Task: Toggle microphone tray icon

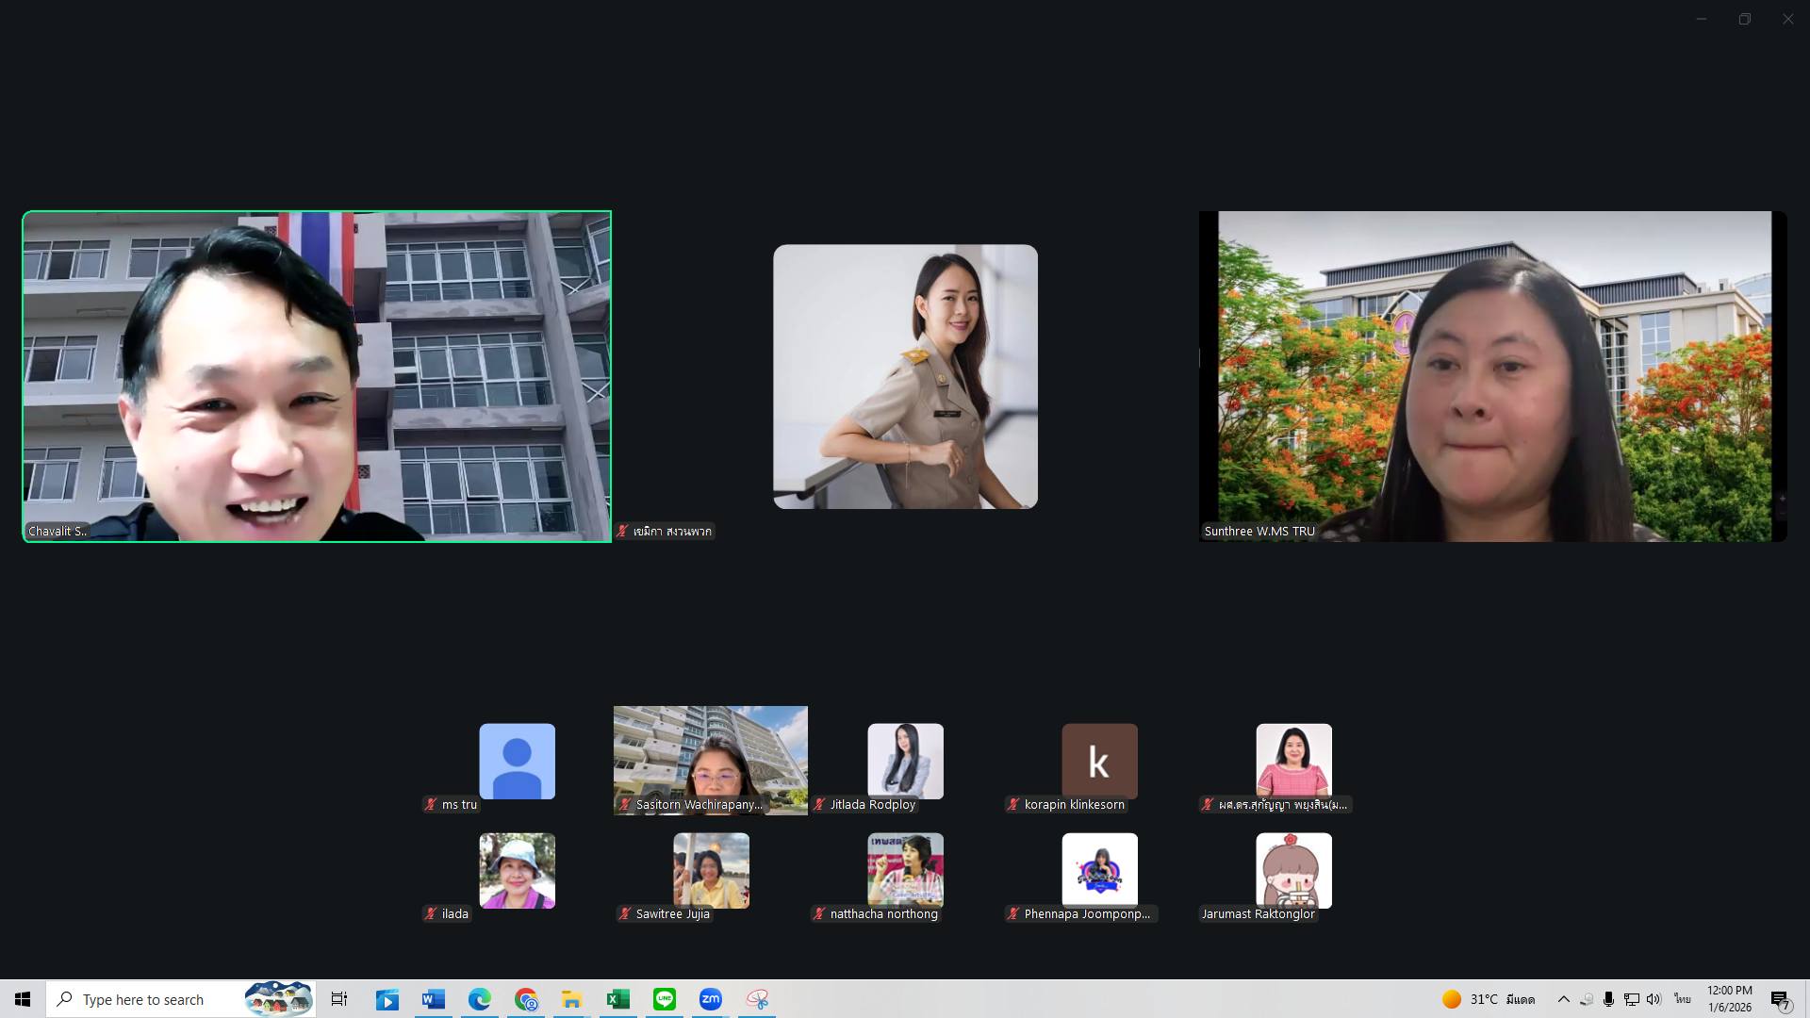Action: [x=1608, y=999]
